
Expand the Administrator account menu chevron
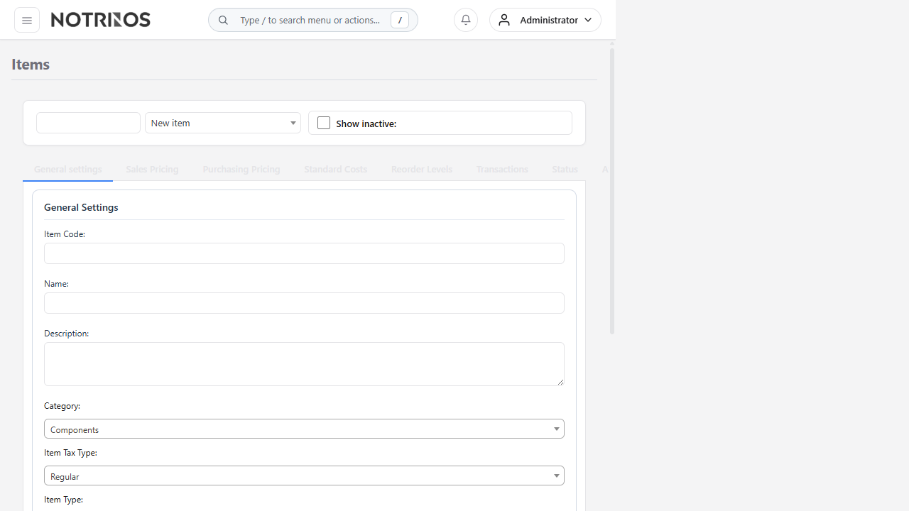pyautogui.click(x=588, y=20)
